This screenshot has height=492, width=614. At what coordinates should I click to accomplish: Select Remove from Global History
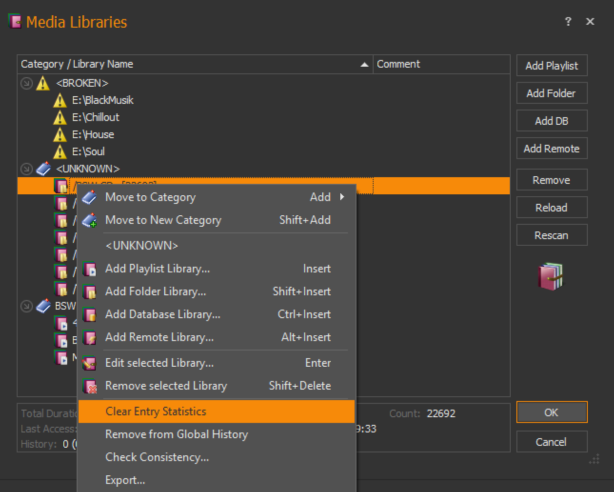click(x=177, y=434)
